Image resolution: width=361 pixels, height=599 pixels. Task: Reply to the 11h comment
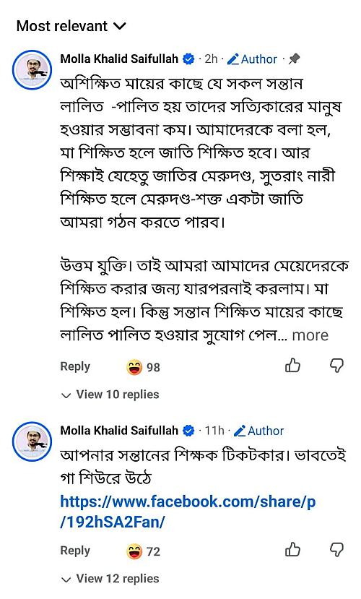click(x=75, y=551)
